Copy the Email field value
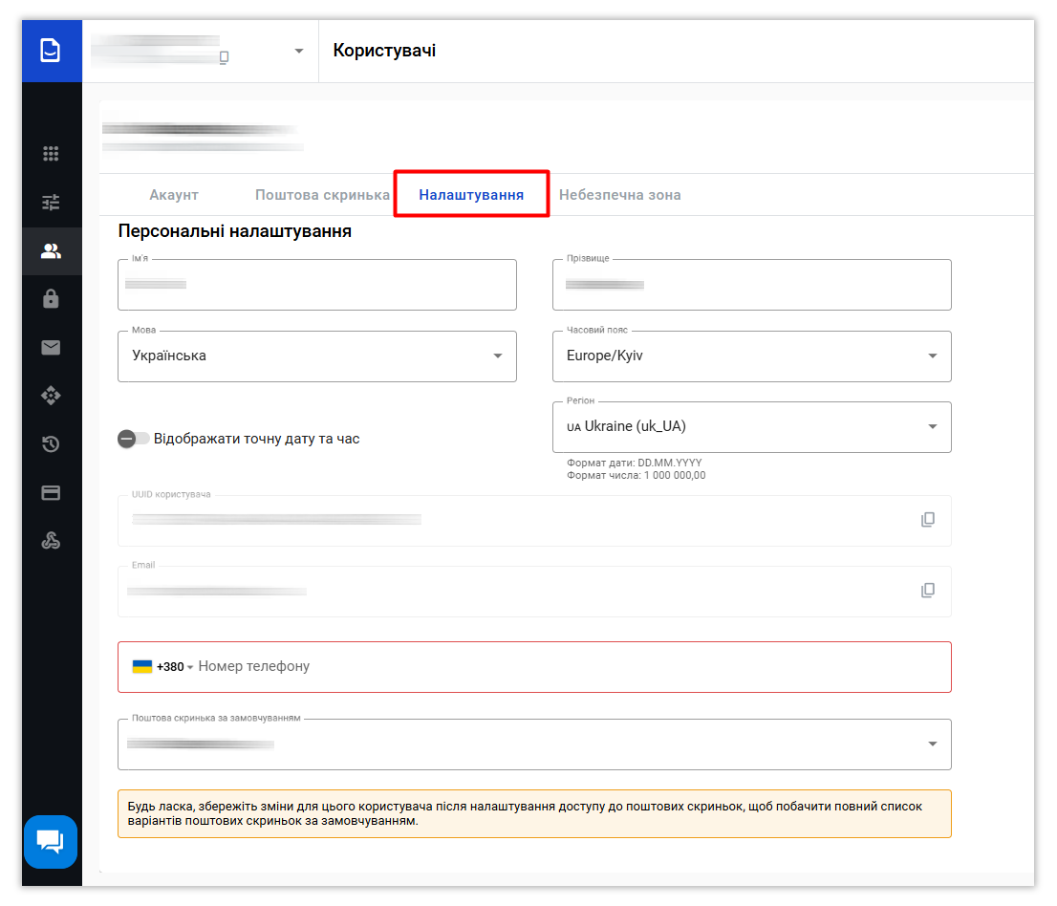This screenshot has width=1057, height=906. 927,591
